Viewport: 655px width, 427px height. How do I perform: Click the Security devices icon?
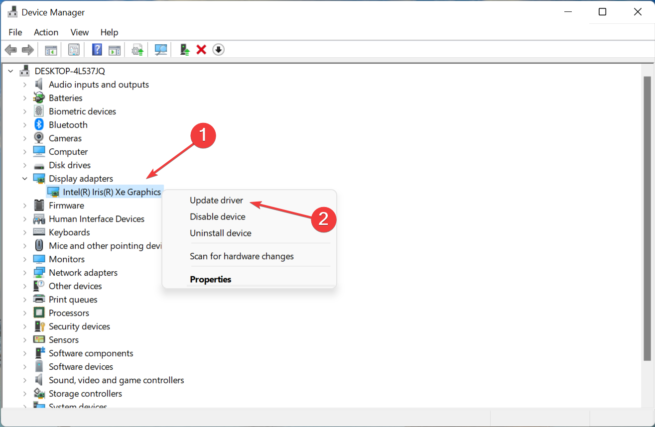pyautogui.click(x=39, y=326)
